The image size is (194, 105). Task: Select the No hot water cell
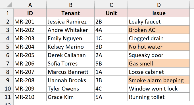159,47
